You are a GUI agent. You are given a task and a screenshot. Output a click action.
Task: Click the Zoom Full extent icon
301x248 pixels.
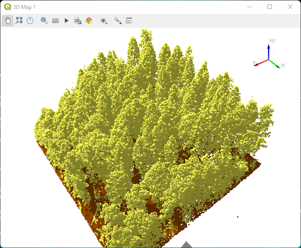pos(19,21)
